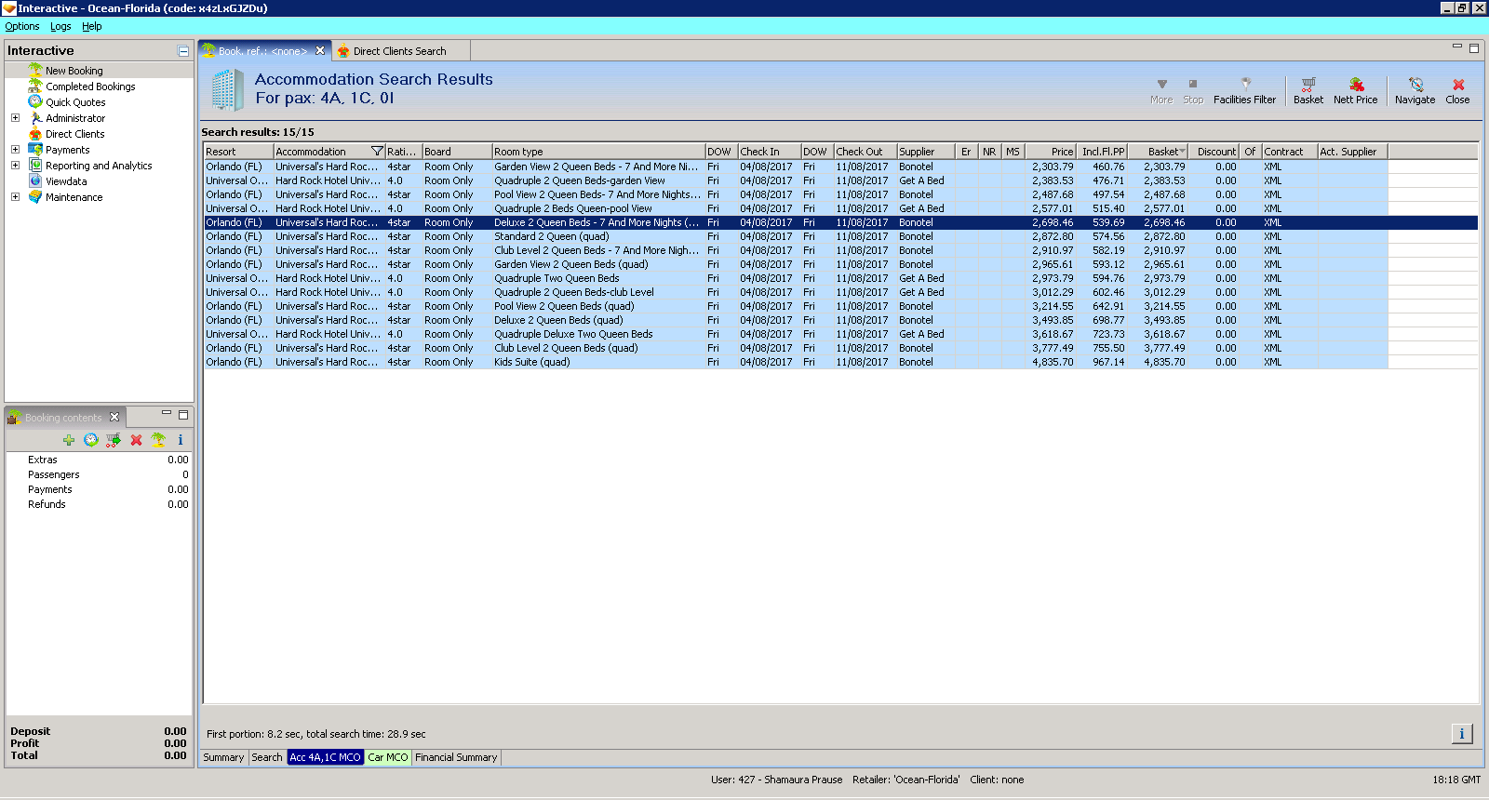This screenshot has width=1489, height=800.
Task: Open Quick Quotes in the tree
Action: point(75,102)
